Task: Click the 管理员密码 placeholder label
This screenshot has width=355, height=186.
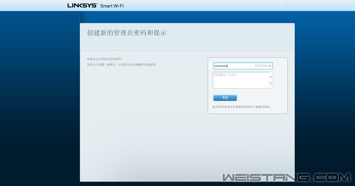Action: point(261,66)
